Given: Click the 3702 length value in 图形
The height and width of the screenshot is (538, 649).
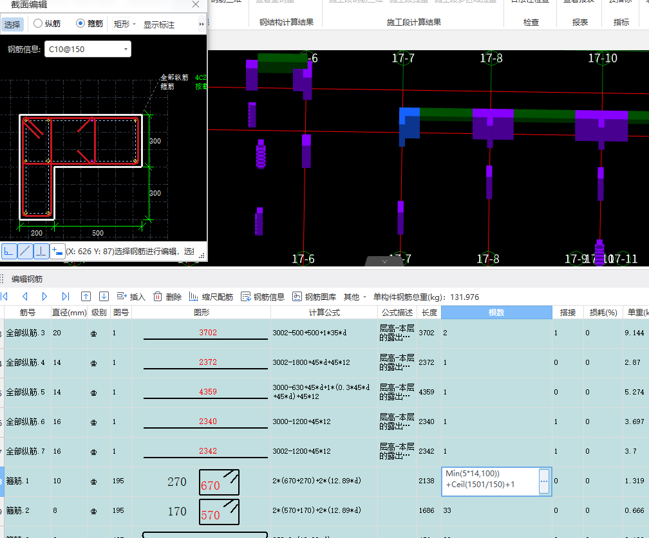Looking at the screenshot, I should 208,332.
